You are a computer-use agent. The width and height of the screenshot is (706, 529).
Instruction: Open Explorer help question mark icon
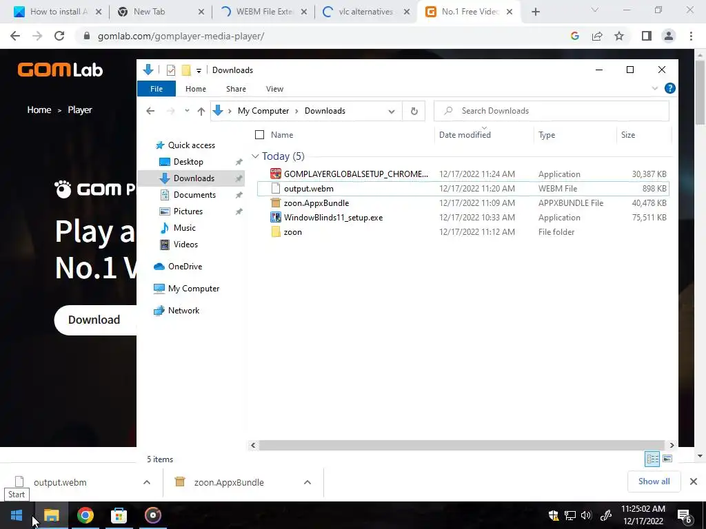click(669, 89)
